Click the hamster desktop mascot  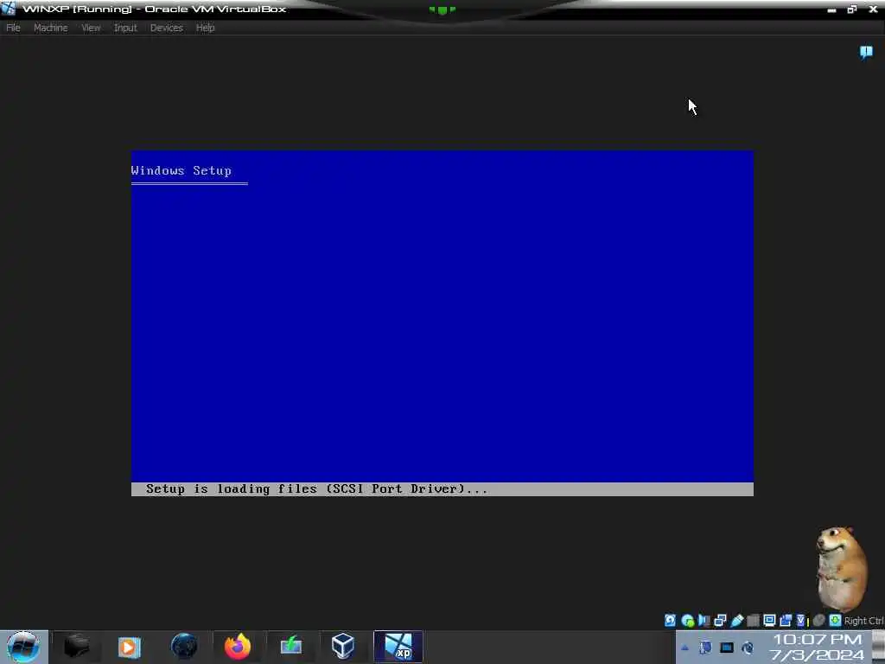pos(842,569)
